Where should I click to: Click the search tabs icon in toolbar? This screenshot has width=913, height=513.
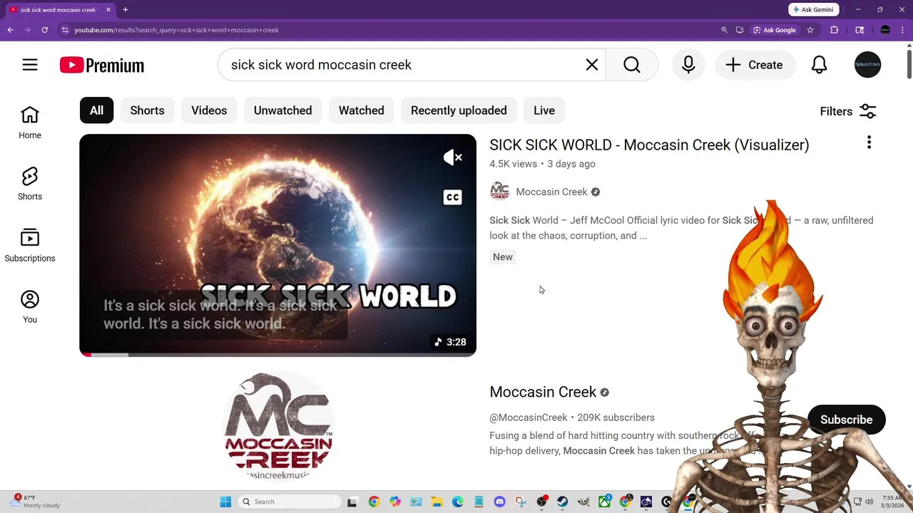point(860,30)
